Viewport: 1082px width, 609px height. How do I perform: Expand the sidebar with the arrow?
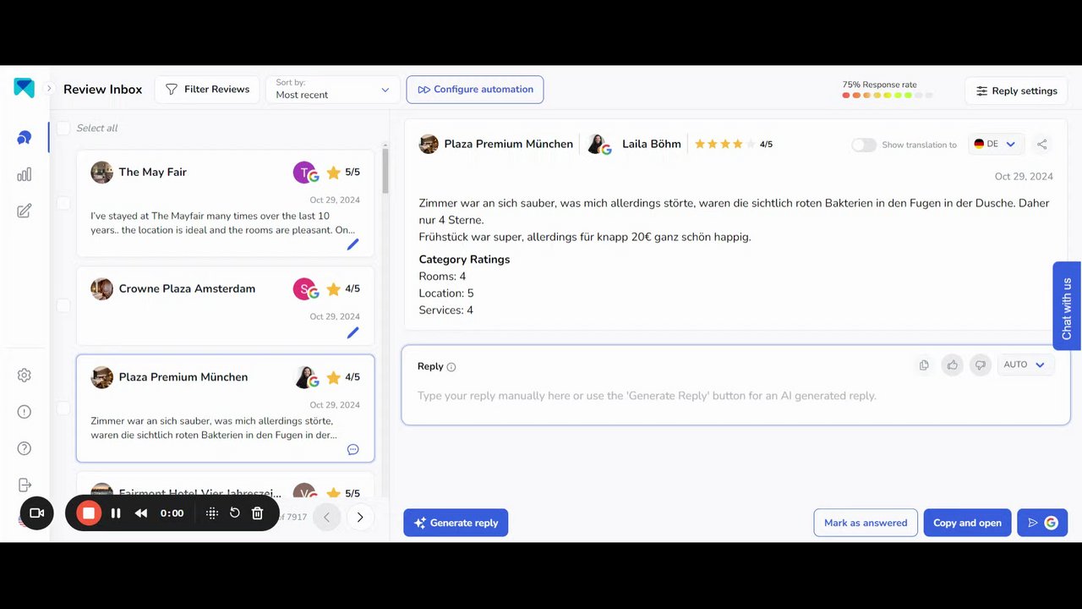point(49,89)
